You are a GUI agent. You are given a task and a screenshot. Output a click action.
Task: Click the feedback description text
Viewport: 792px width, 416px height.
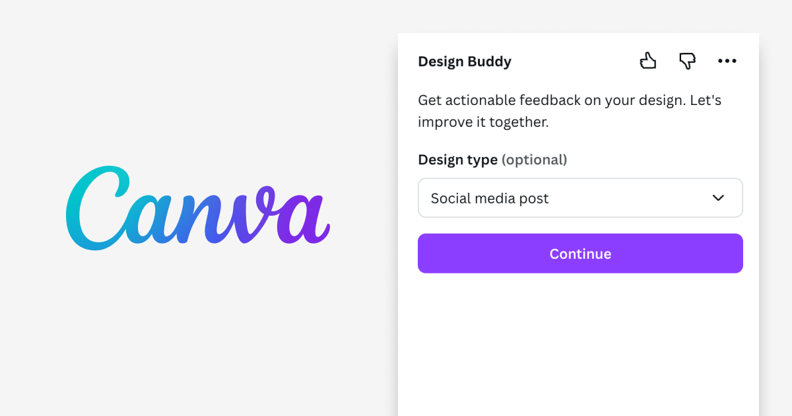[x=569, y=111]
